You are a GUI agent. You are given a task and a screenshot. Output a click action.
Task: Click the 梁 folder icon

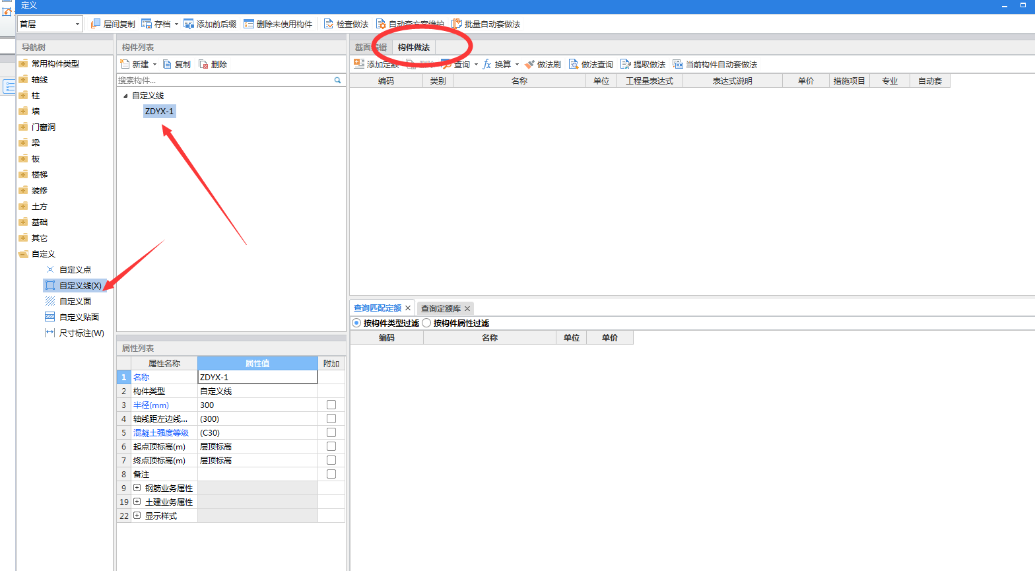pos(23,143)
